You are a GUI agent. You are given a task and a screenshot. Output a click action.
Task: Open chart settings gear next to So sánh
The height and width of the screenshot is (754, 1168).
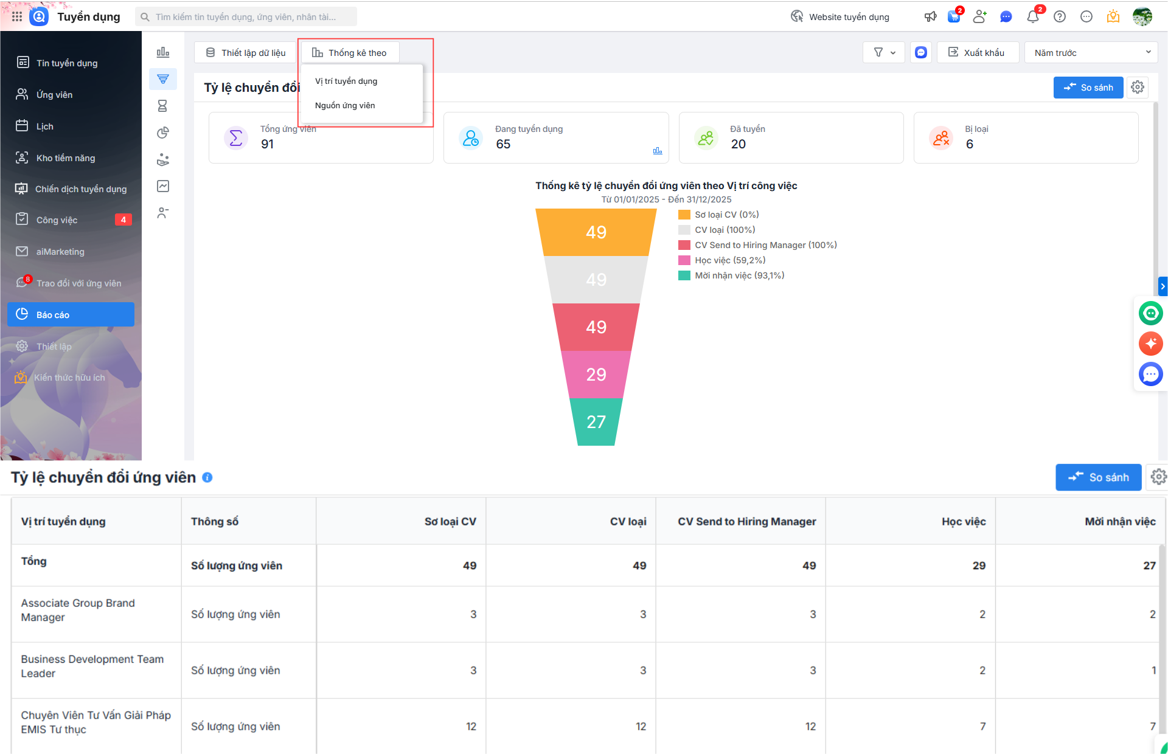[1137, 88]
